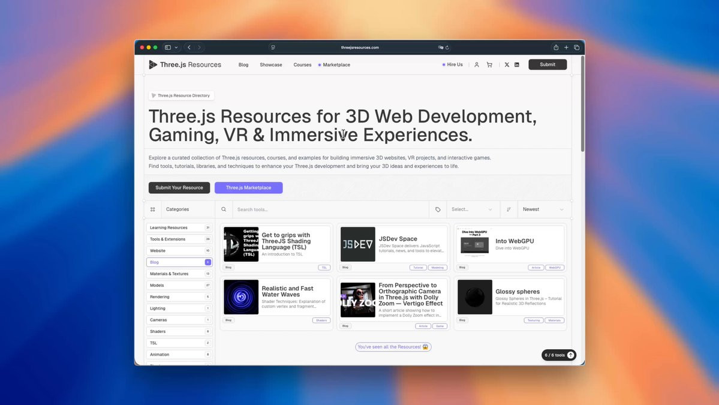Open Realistic and Fast Water Waves thumbnail
Screen dimensions: 719x405
click(241, 297)
